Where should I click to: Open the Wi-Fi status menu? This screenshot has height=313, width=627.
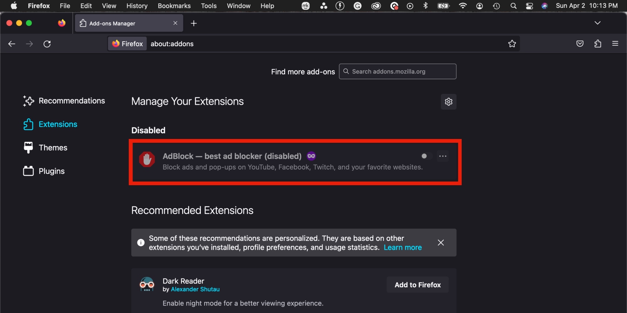(x=463, y=6)
